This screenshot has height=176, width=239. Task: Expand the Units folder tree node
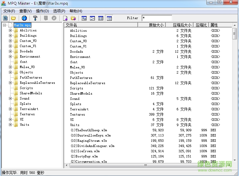click(10, 125)
